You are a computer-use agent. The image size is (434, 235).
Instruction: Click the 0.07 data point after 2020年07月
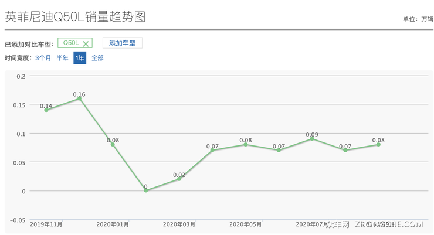(345, 151)
